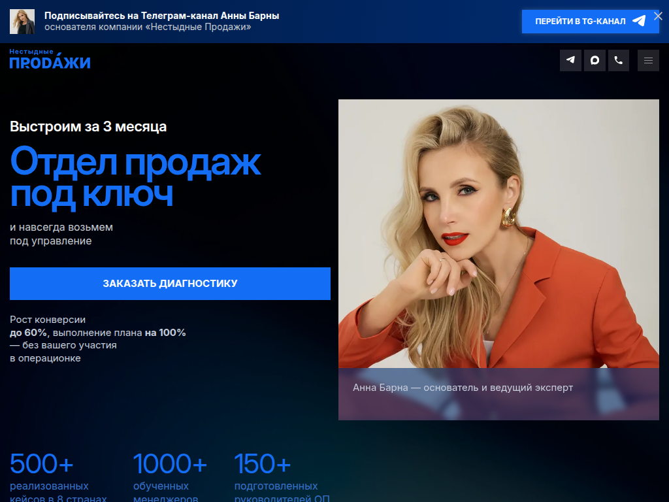This screenshot has height=502, width=669.
Task: Click the text Выстроим за 3 месяца
Action: click(88, 127)
